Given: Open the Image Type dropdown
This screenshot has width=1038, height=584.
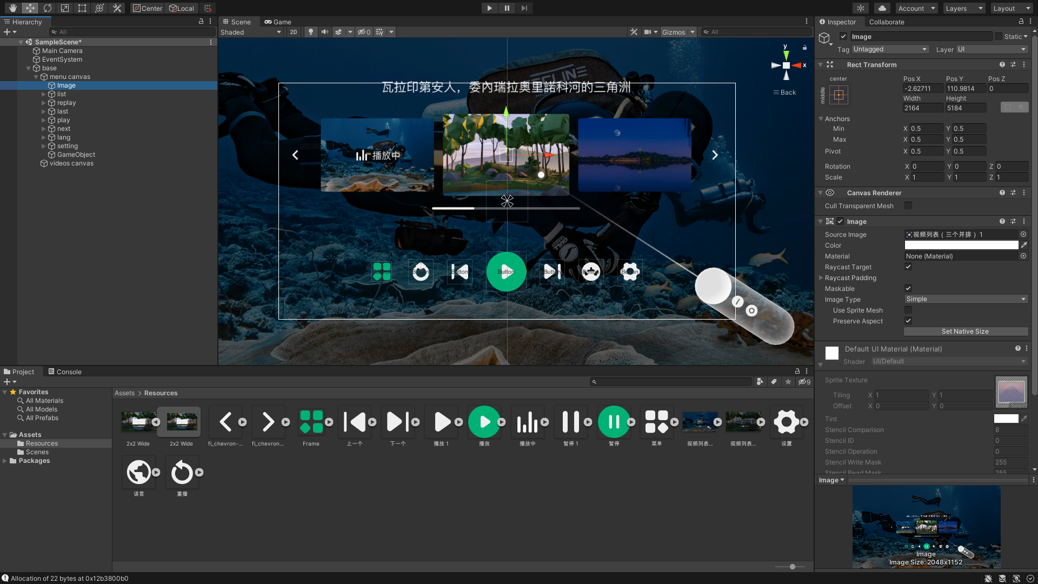Looking at the screenshot, I should click(x=966, y=299).
